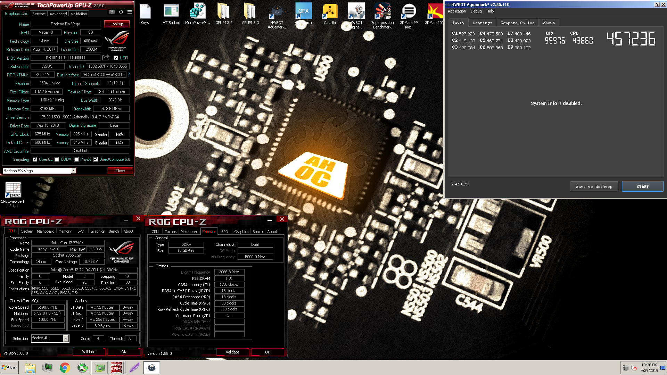The image size is (667, 375).
Task: Open Aquamark Help menu
Action: click(x=490, y=11)
